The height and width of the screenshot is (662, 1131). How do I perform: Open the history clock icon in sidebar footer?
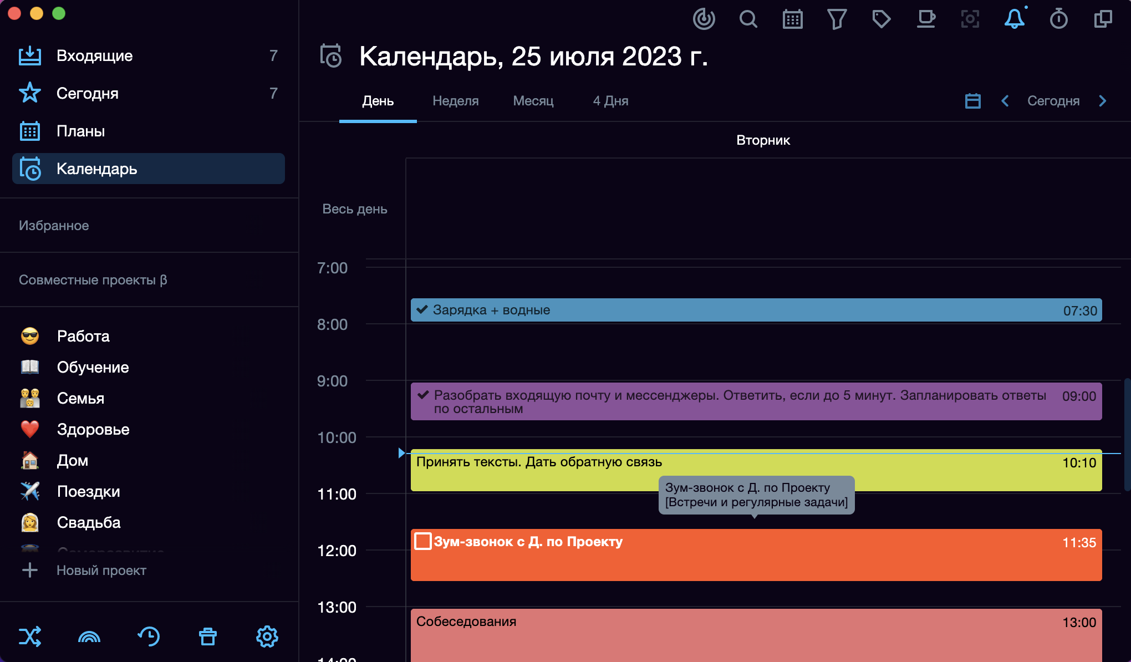(149, 636)
